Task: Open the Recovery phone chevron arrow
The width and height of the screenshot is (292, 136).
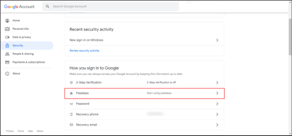Action: point(217,114)
